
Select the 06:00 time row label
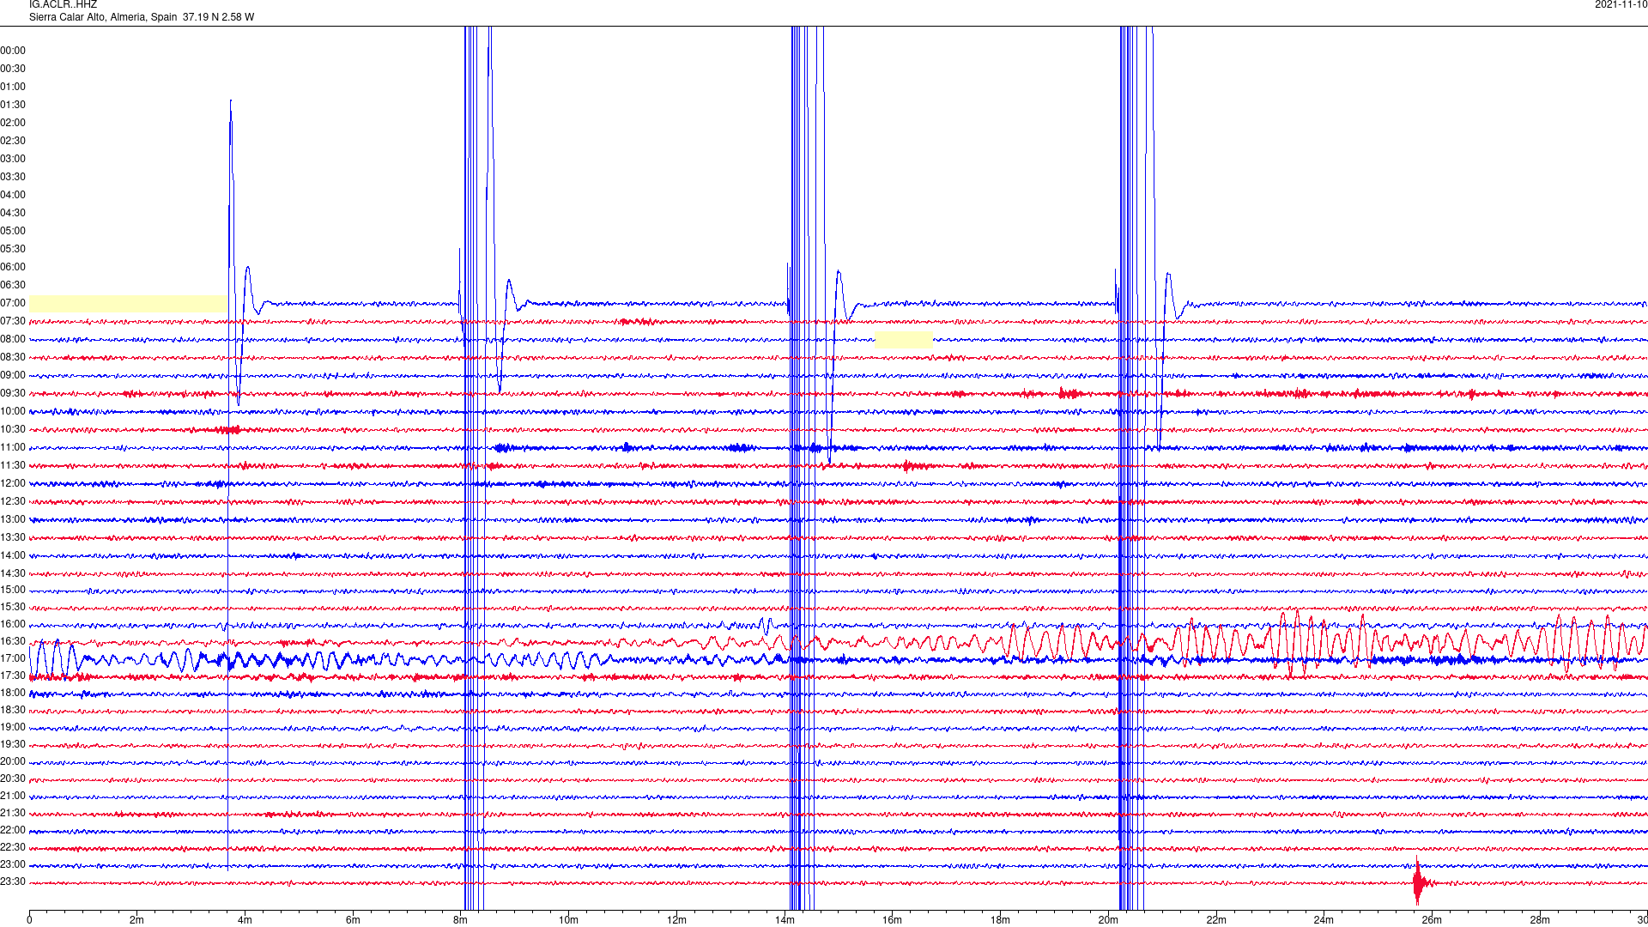coord(13,267)
